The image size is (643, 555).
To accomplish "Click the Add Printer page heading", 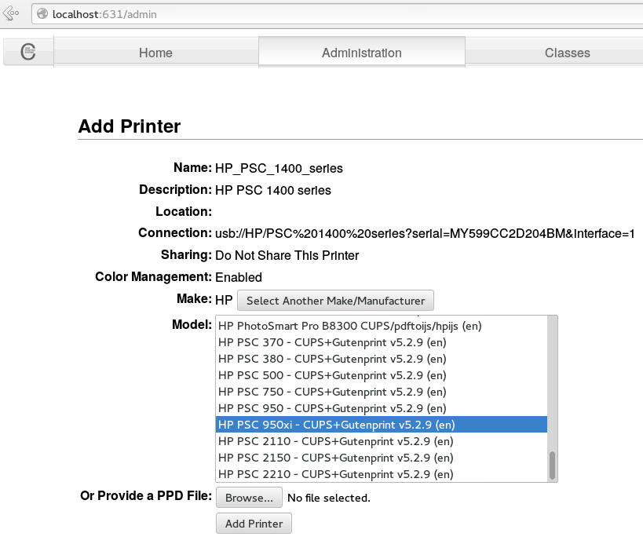I will click(x=130, y=126).
